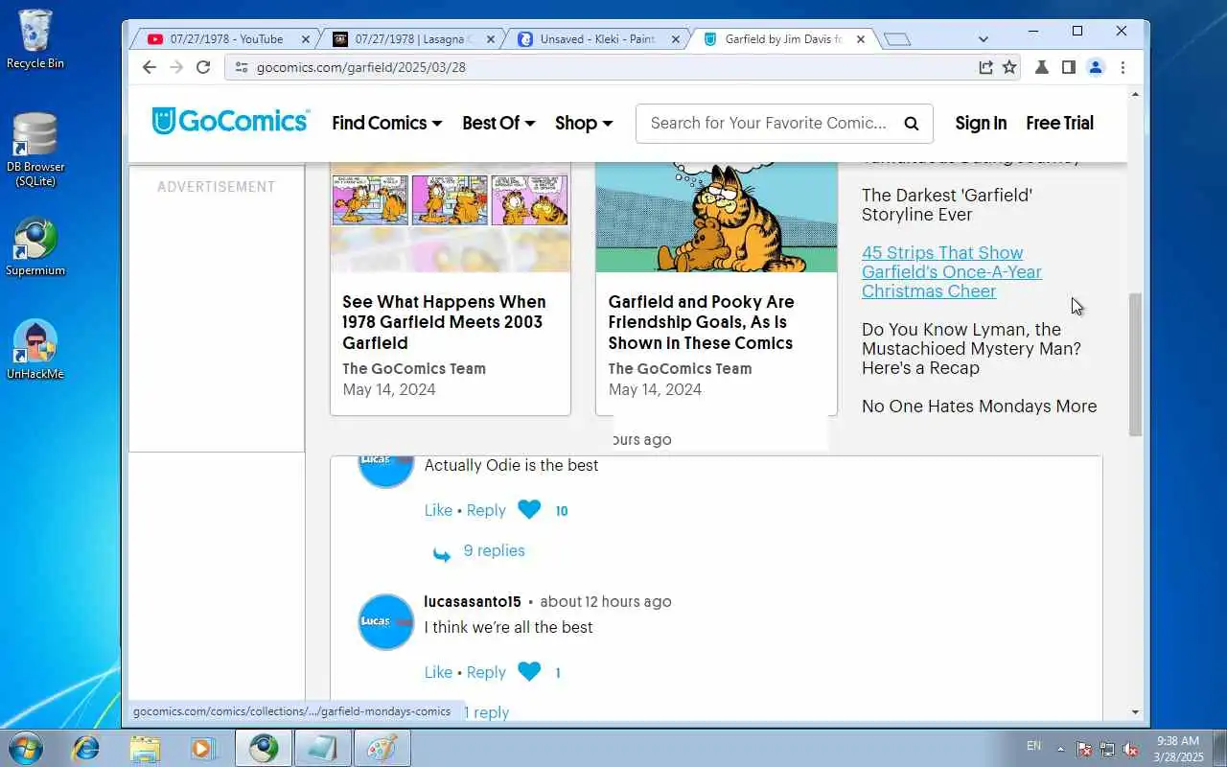1227x767 pixels.
Task: Expand the Find Comics menu
Action: point(387,123)
